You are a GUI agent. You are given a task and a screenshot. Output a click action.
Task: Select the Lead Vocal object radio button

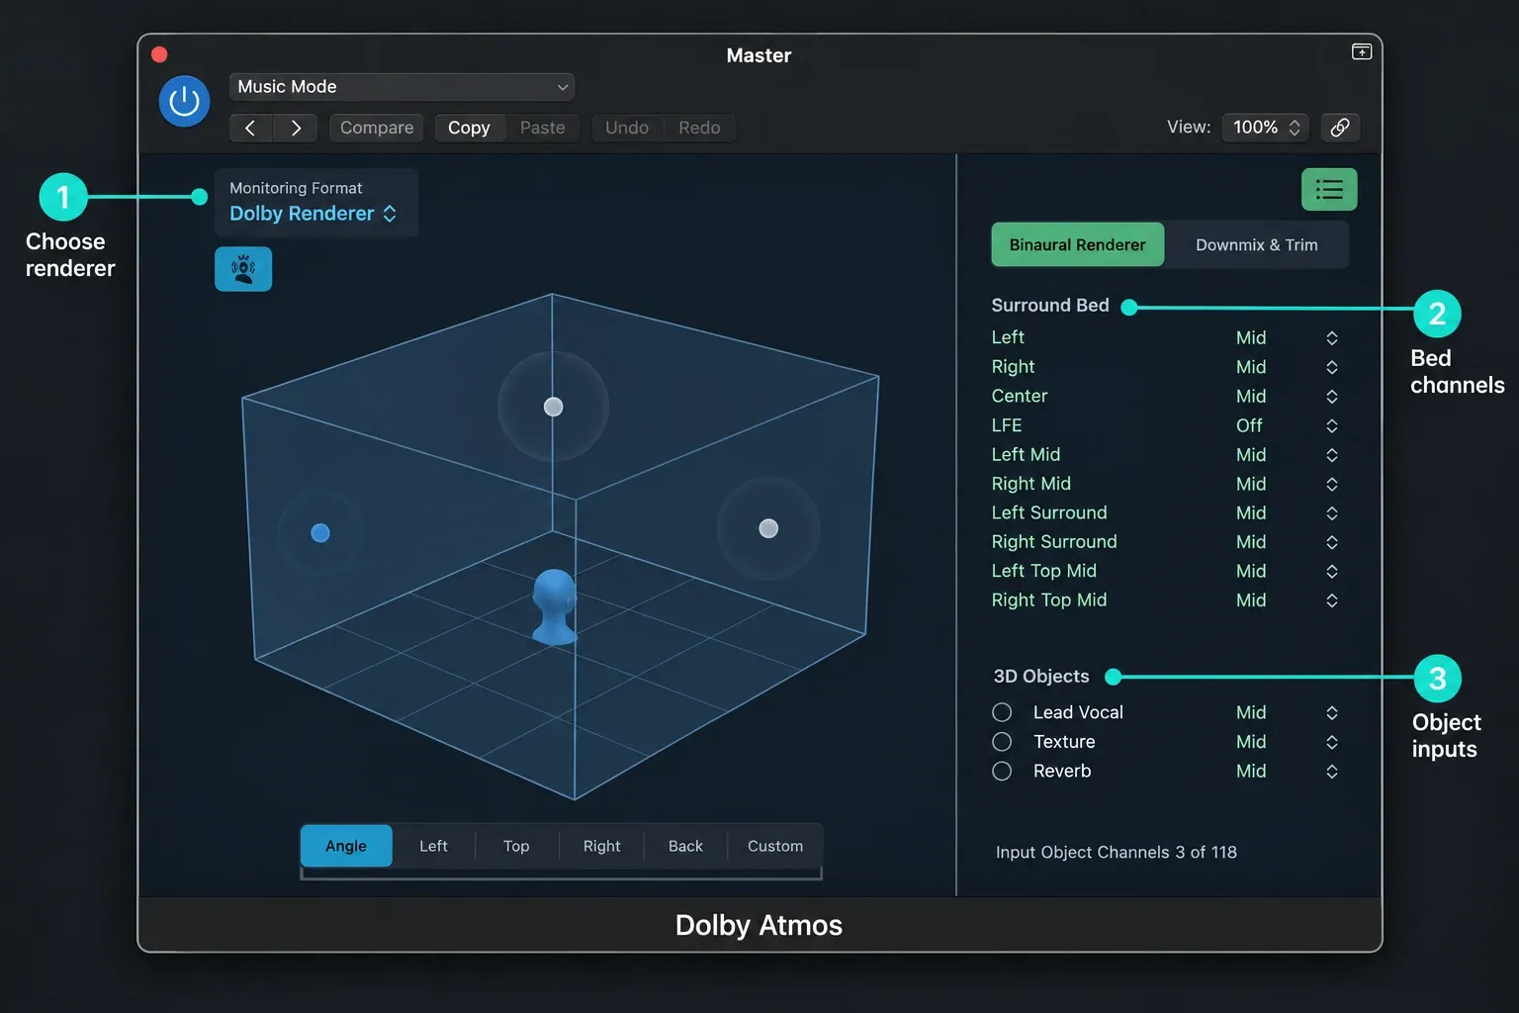point(1002,712)
